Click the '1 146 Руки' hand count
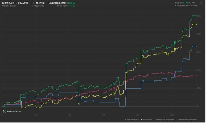This screenshot has width=206, height=123. point(39,3)
